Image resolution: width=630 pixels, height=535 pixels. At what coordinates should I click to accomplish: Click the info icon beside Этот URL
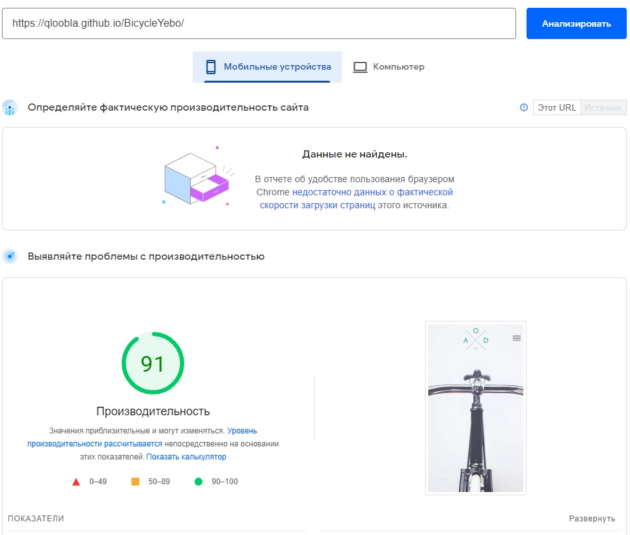[x=523, y=107]
